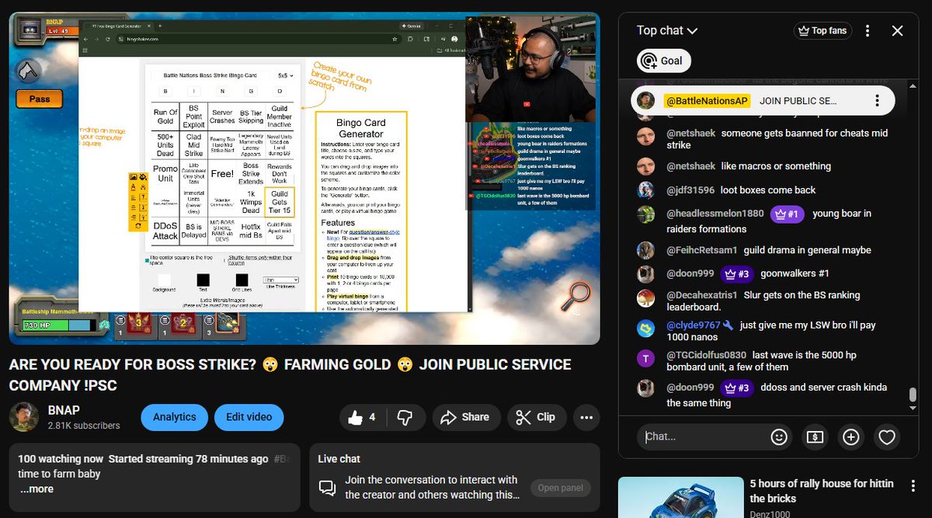Send a heart reaction in chat

click(x=886, y=437)
